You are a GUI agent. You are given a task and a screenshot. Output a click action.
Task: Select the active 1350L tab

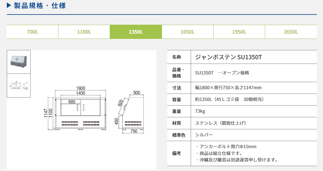coord(136,32)
